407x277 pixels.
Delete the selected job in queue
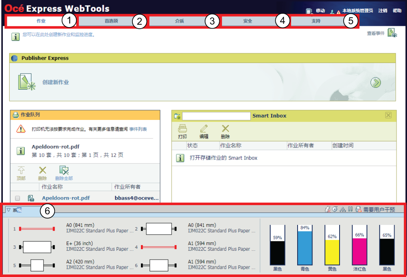(x=42, y=173)
